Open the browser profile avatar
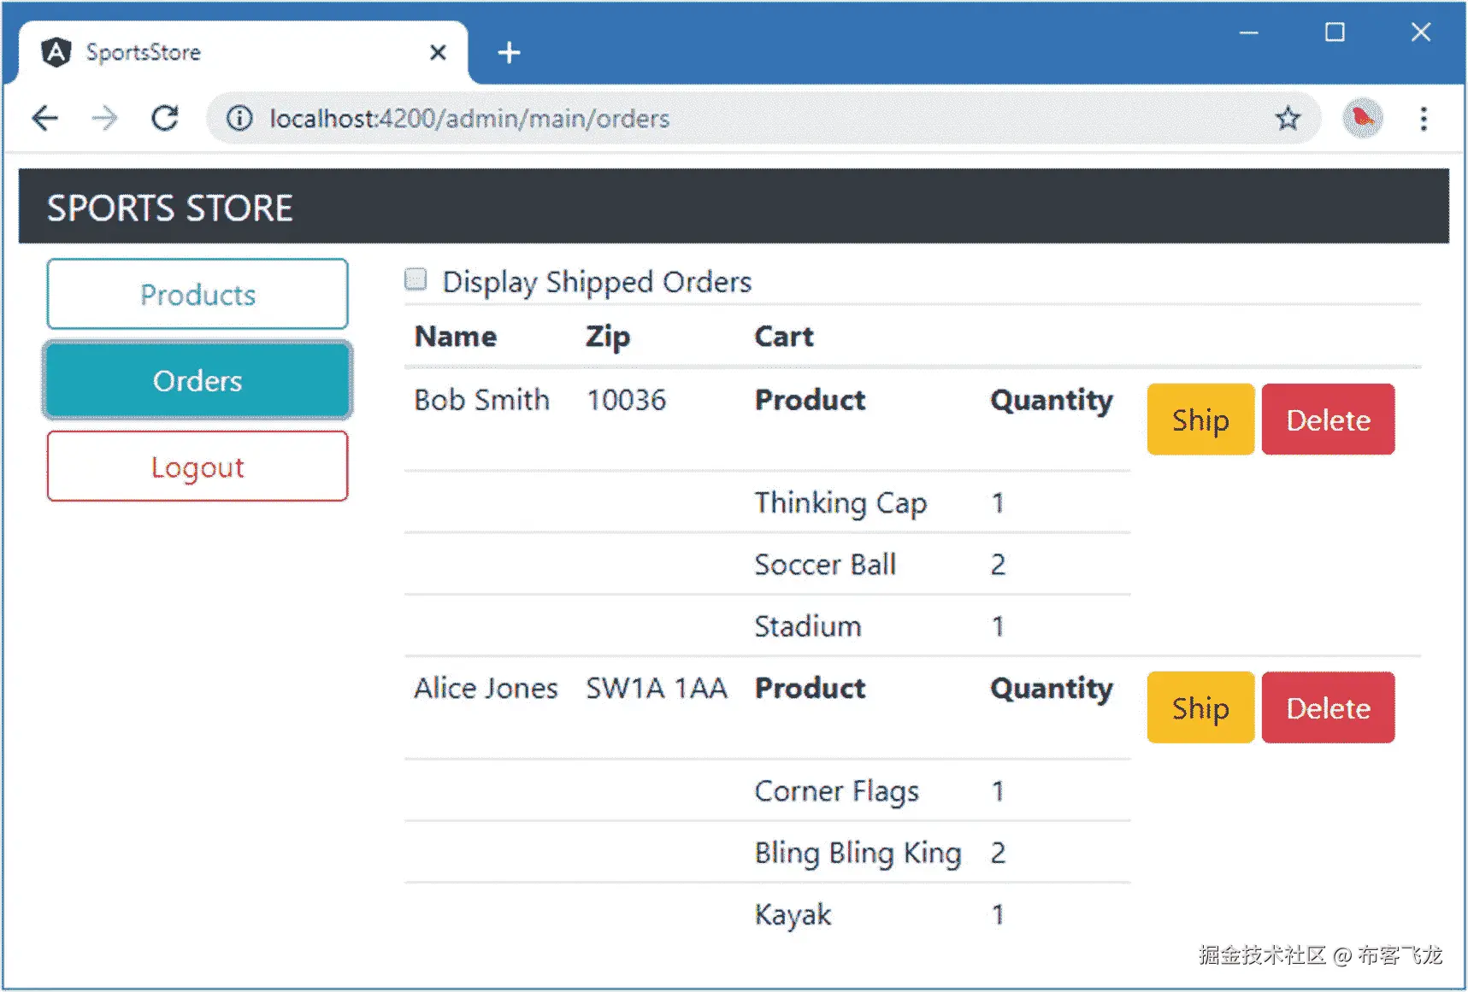This screenshot has height=992, width=1468. [x=1362, y=118]
